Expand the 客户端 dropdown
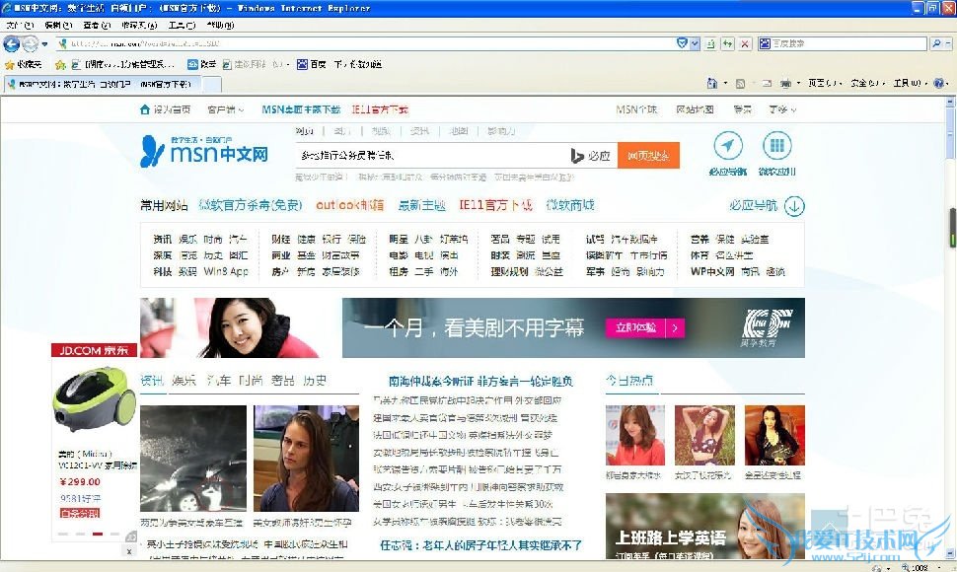Screen dimensions: 957x572 pyautogui.click(x=225, y=109)
